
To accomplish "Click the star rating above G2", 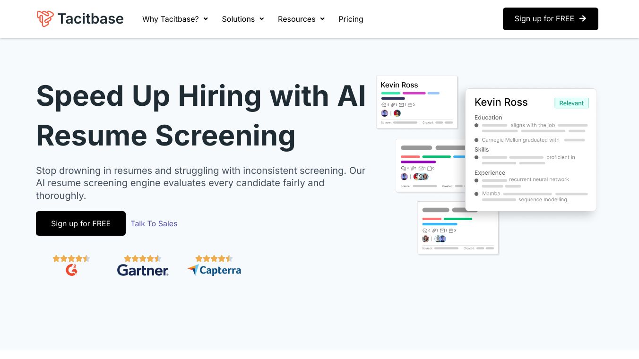I will [71, 258].
